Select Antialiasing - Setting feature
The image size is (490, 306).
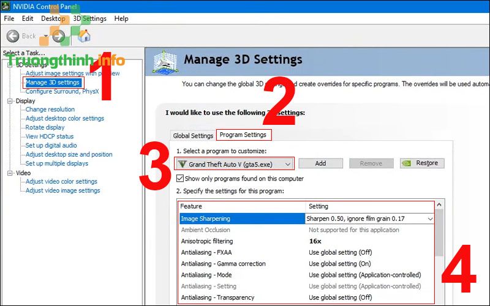pos(209,286)
